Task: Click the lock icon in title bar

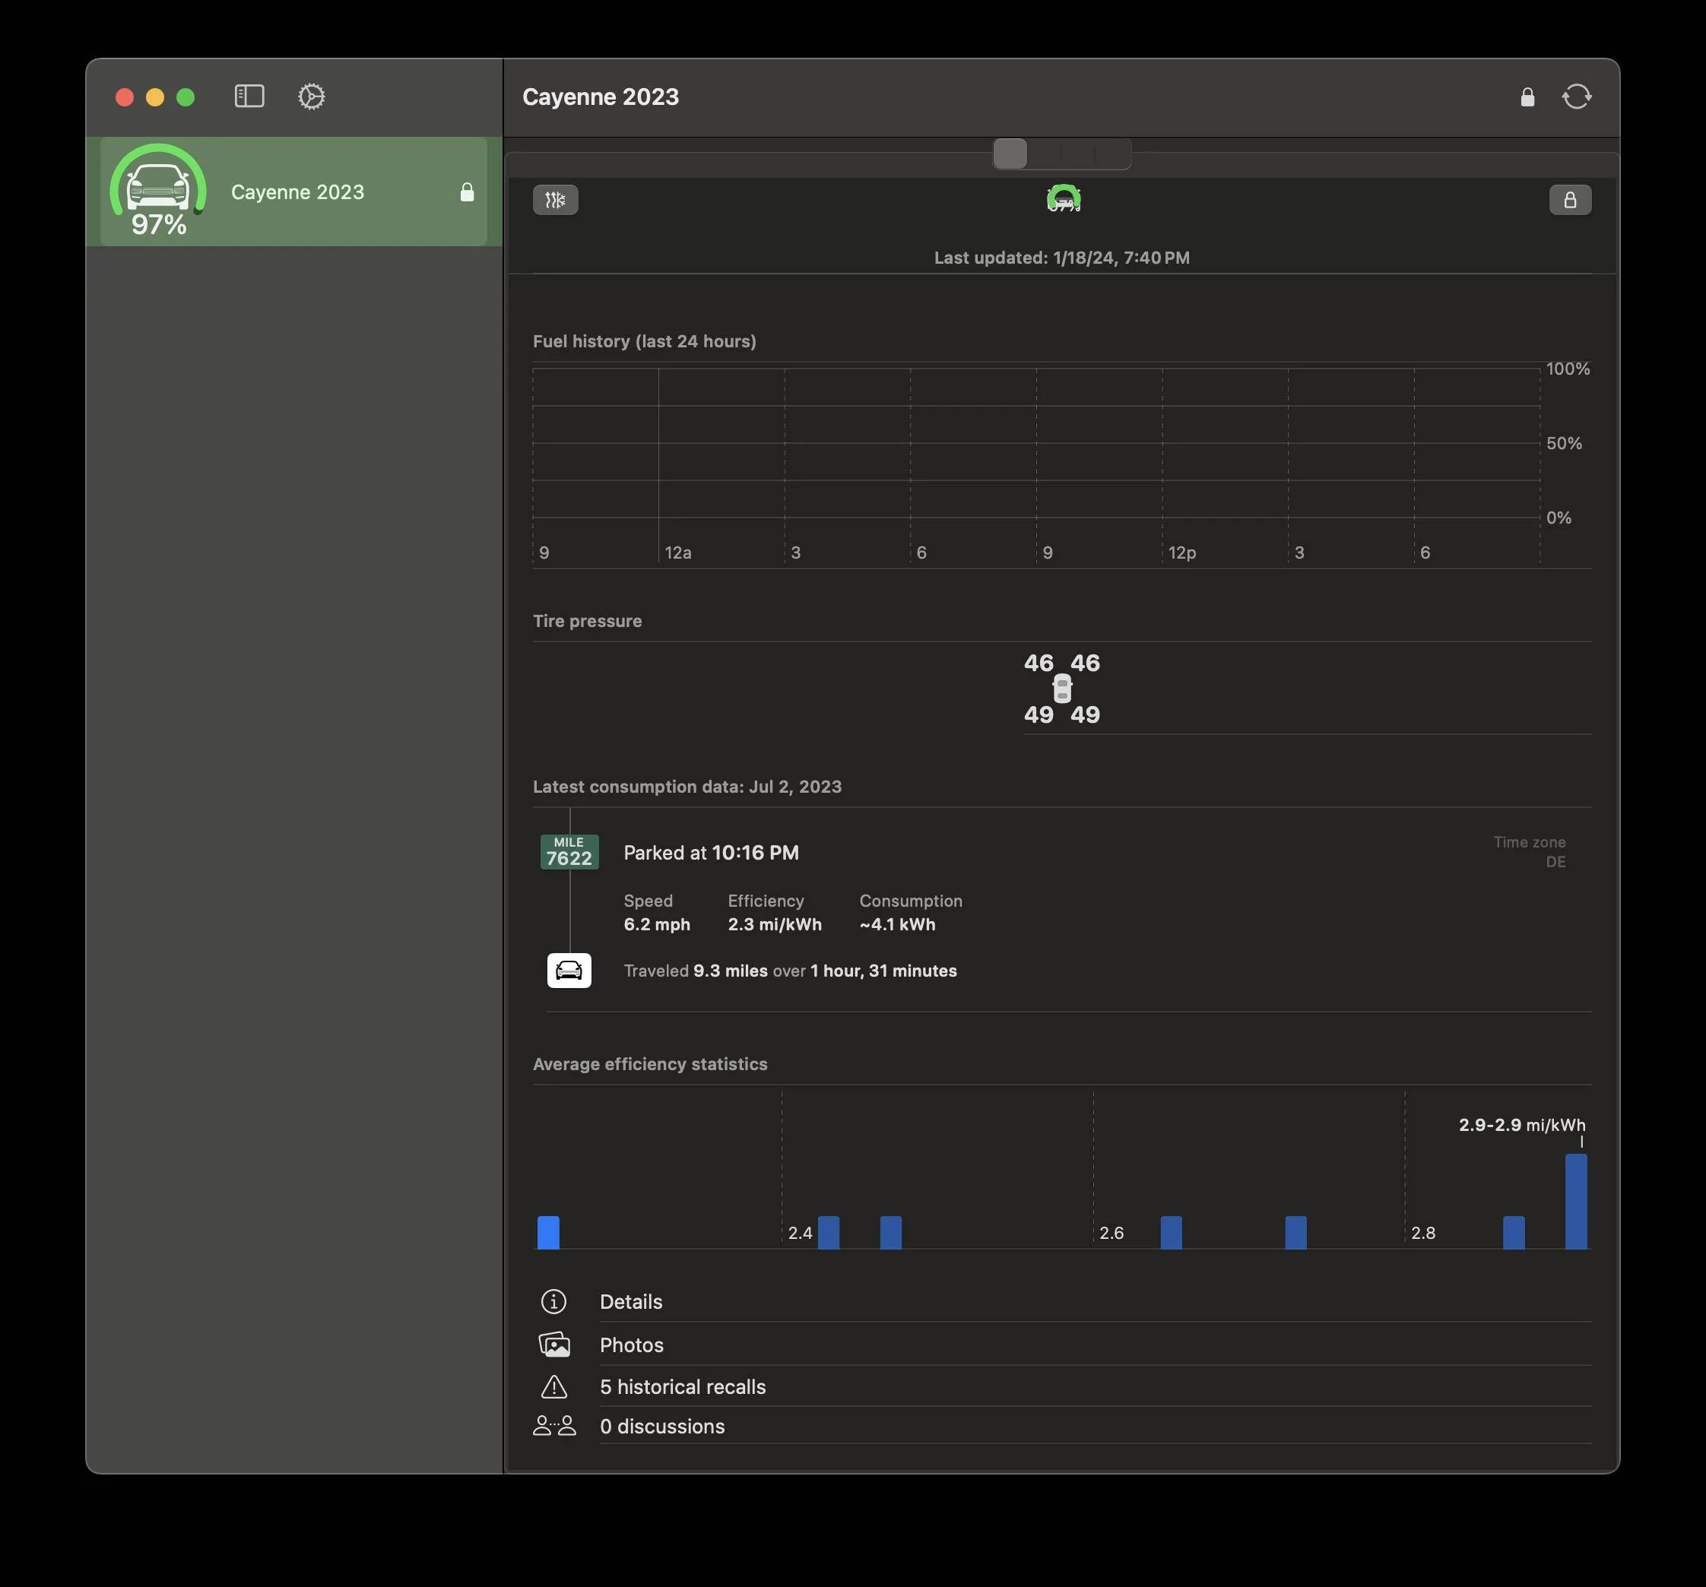Action: [1527, 97]
